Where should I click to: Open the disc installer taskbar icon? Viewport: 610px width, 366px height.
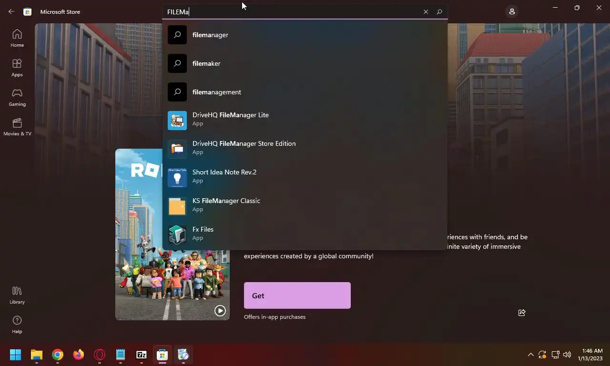pyautogui.click(x=183, y=355)
